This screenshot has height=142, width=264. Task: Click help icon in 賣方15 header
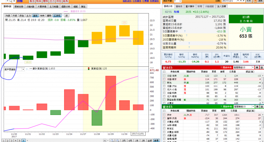point(221,107)
